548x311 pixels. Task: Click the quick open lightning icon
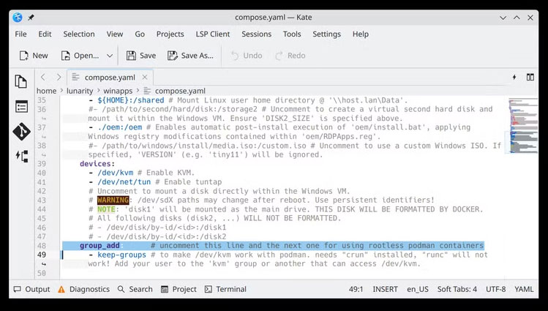(x=514, y=78)
